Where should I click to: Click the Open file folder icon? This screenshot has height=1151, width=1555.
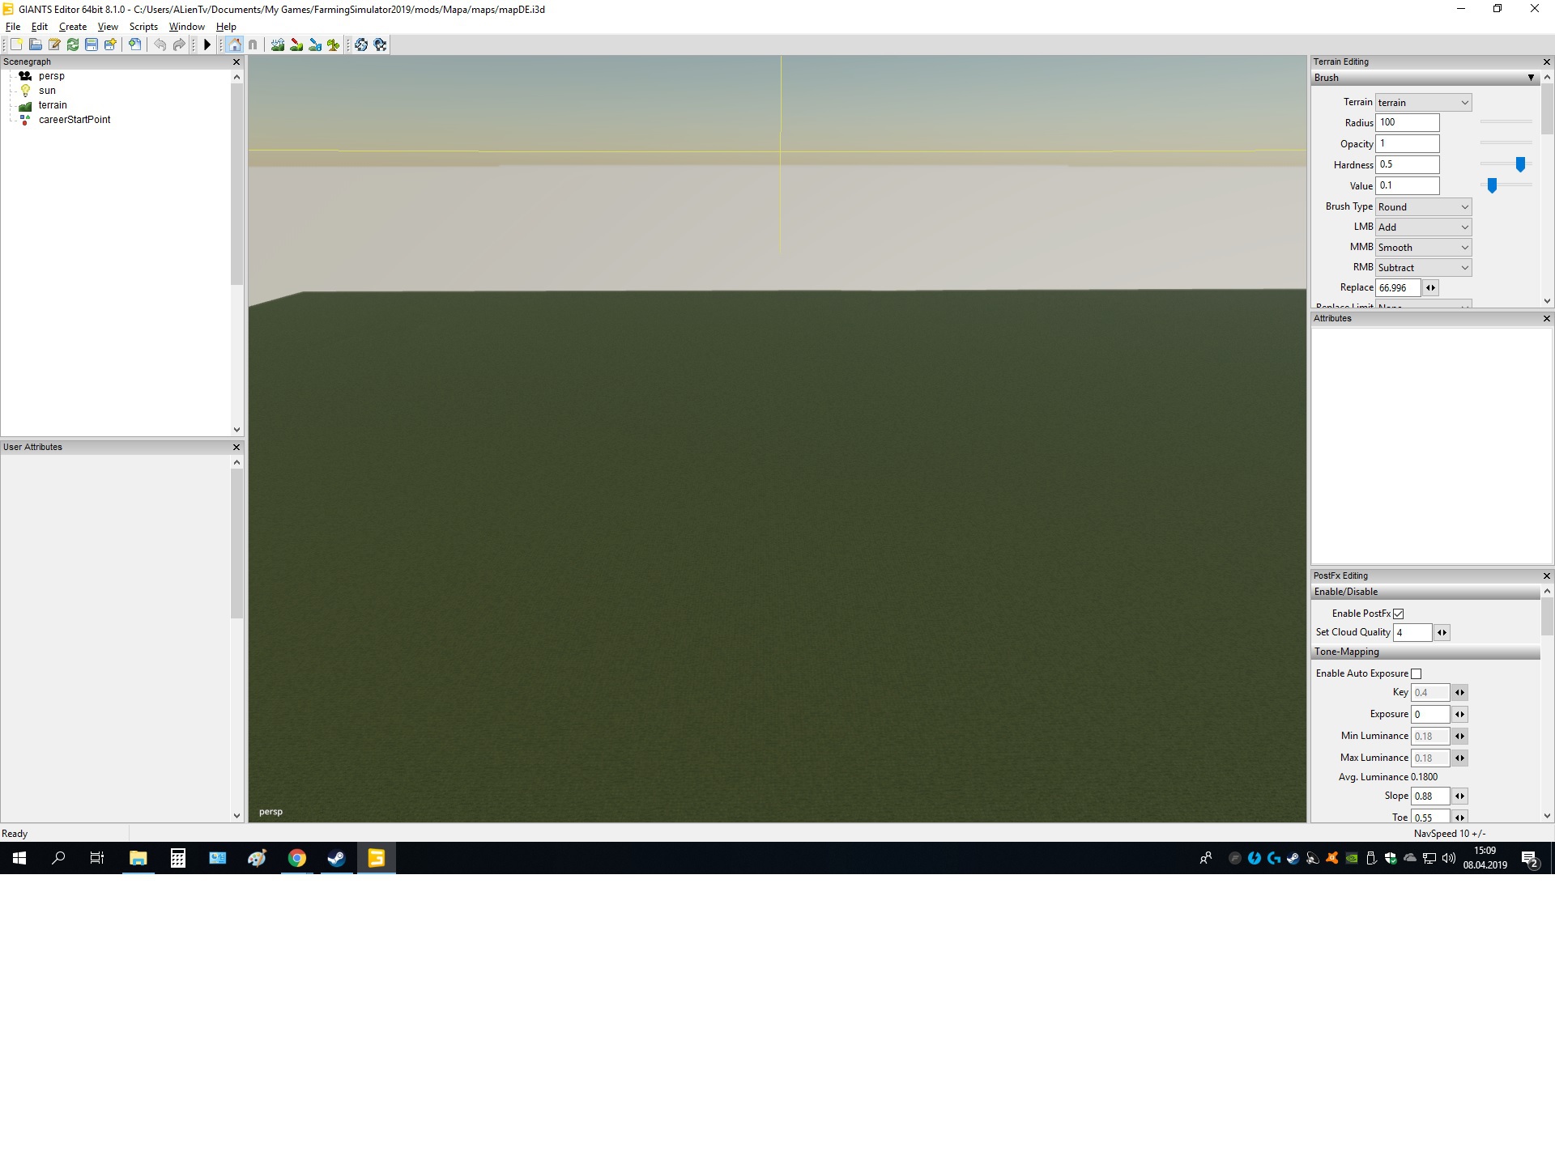pos(35,45)
